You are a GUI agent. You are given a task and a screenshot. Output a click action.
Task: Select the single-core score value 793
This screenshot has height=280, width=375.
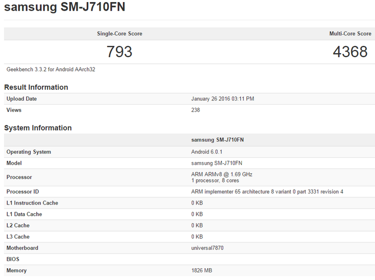click(119, 52)
